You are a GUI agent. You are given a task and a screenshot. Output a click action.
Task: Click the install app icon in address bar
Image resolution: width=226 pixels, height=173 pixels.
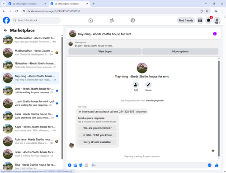[x=201, y=11]
